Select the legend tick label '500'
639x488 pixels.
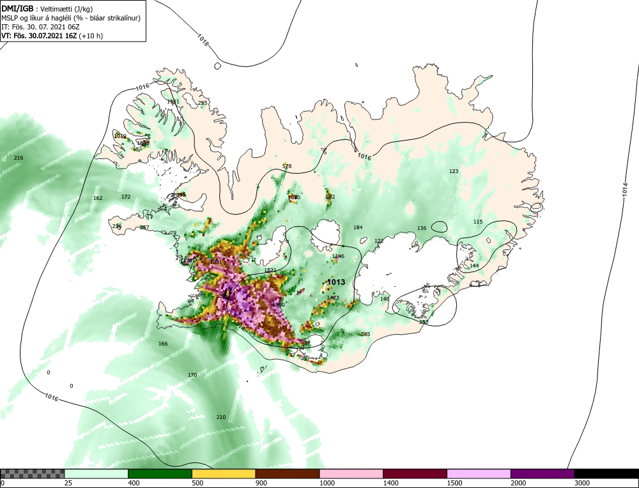197,483
